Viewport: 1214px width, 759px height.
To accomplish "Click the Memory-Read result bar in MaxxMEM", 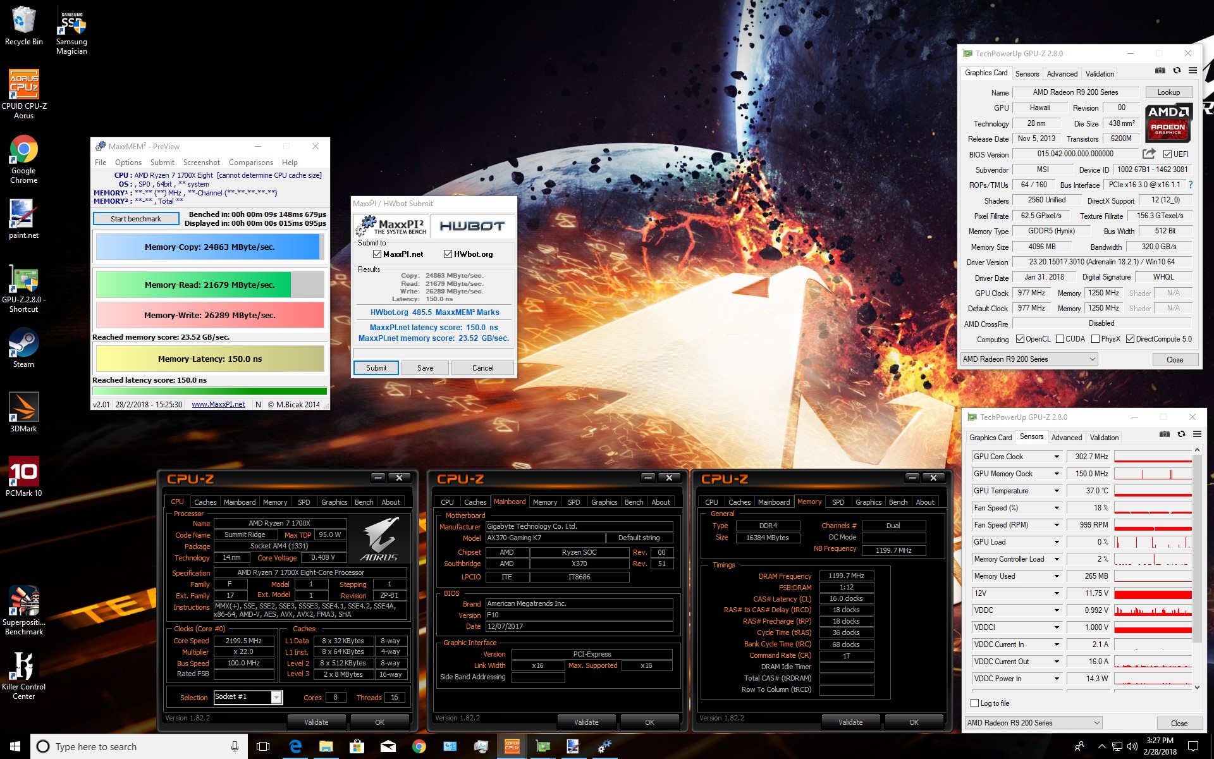I will coord(210,285).
